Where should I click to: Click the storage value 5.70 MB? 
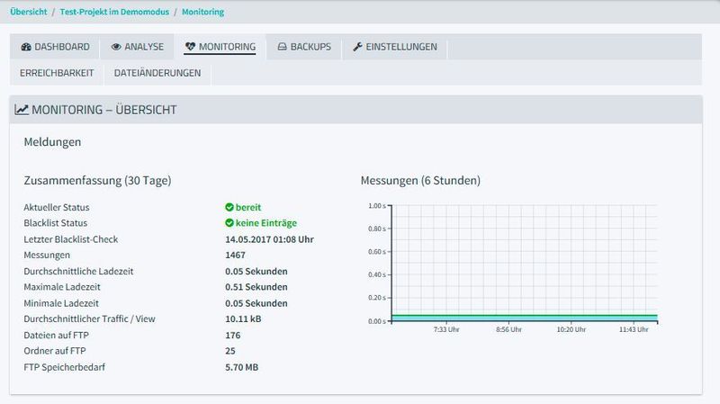tap(241, 367)
